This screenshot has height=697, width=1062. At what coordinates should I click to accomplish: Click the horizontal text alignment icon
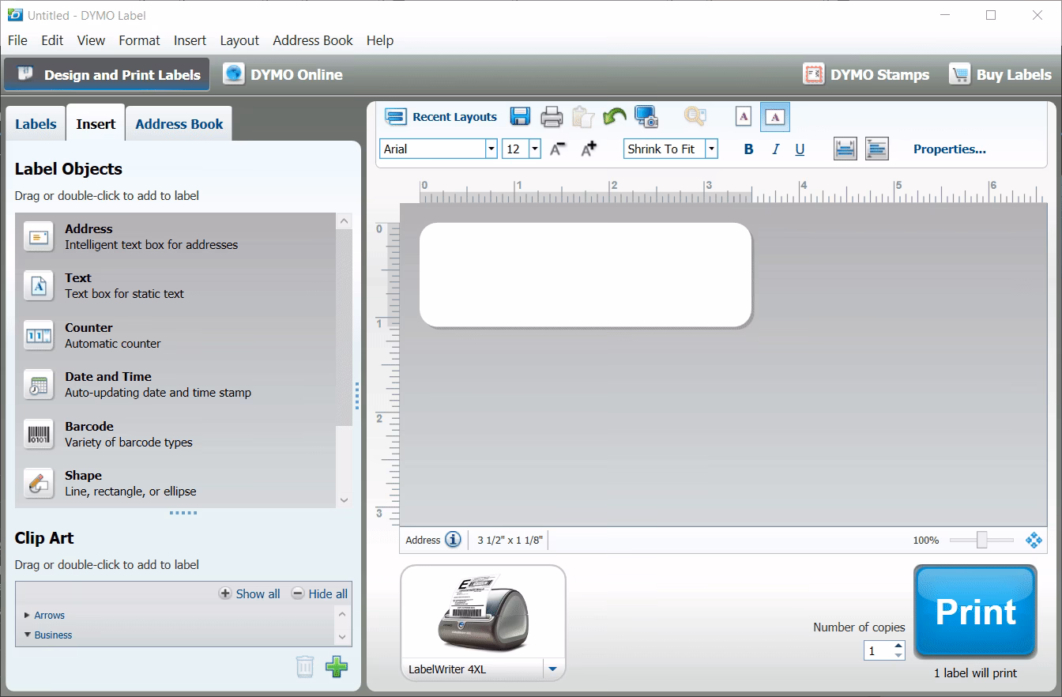click(877, 149)
